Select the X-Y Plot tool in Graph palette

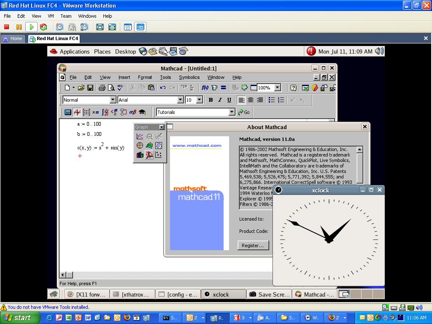140,136
